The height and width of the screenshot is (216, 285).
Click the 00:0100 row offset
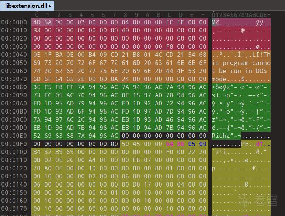point(14,152)
